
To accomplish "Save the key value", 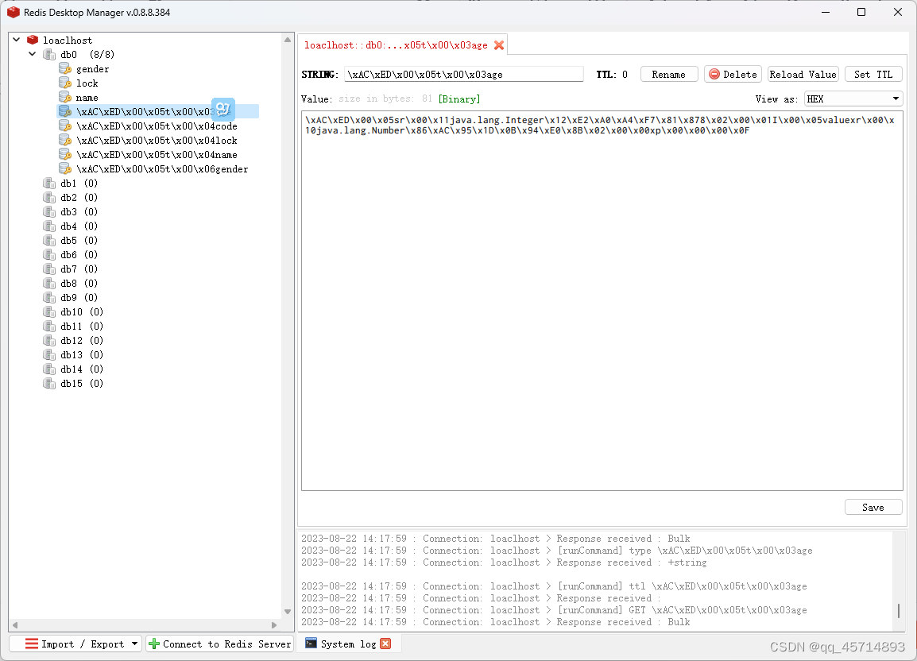I will pyautogui.click(x=873, y=507).
